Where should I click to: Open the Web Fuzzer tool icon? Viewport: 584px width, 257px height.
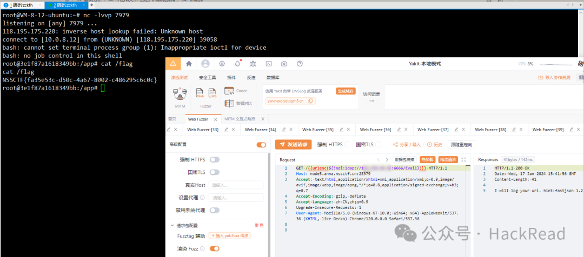201,93
